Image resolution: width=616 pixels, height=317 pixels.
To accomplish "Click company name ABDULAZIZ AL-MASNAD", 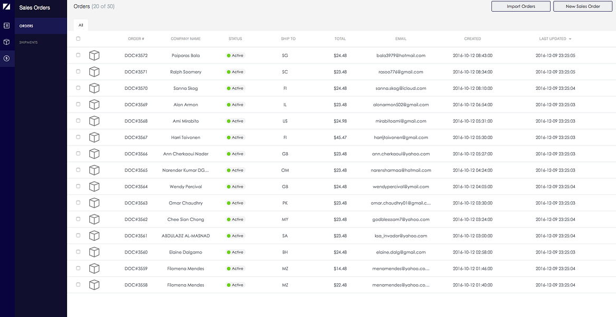I will coord(185,236).
